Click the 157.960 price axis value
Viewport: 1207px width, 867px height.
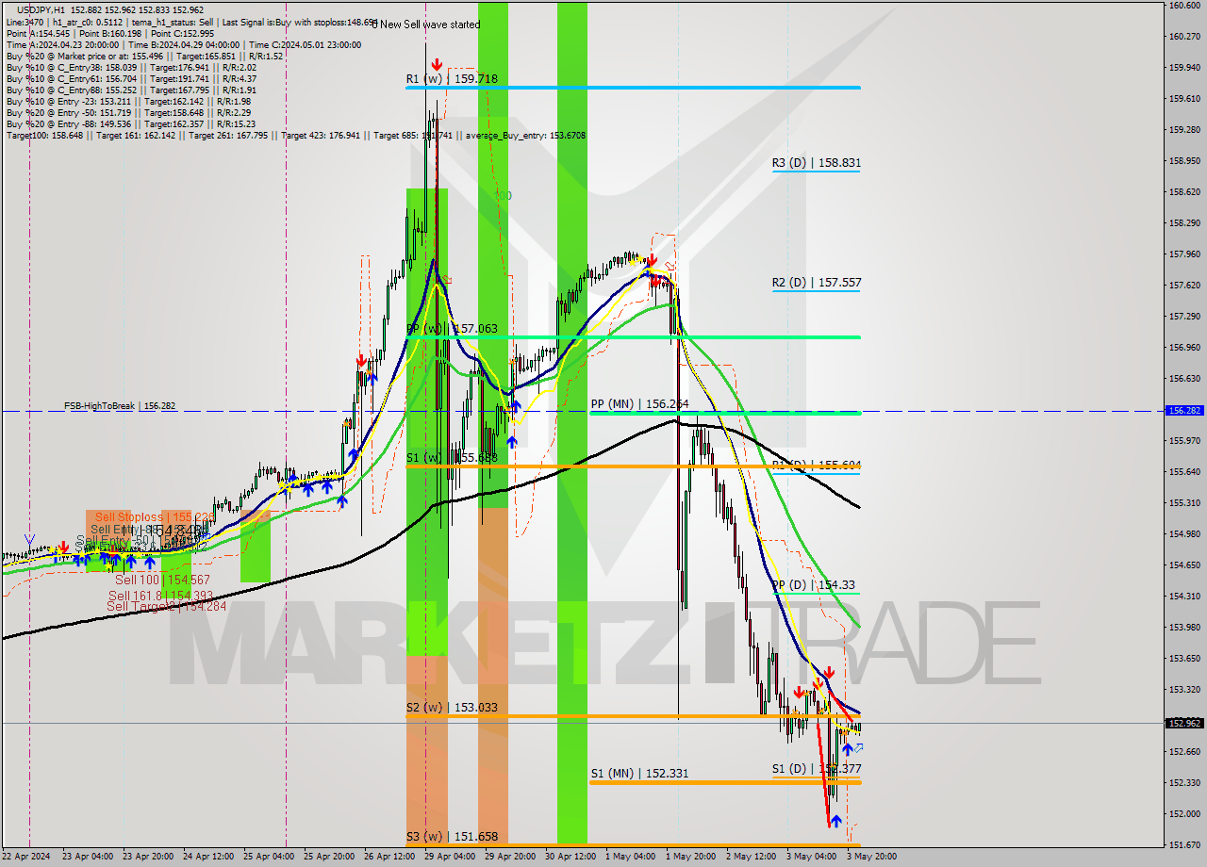[x=1184, y=254]
